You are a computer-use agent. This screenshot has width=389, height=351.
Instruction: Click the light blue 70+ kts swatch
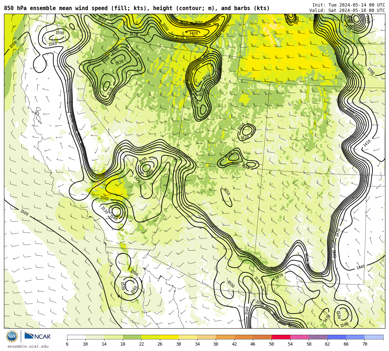(374, 337)
